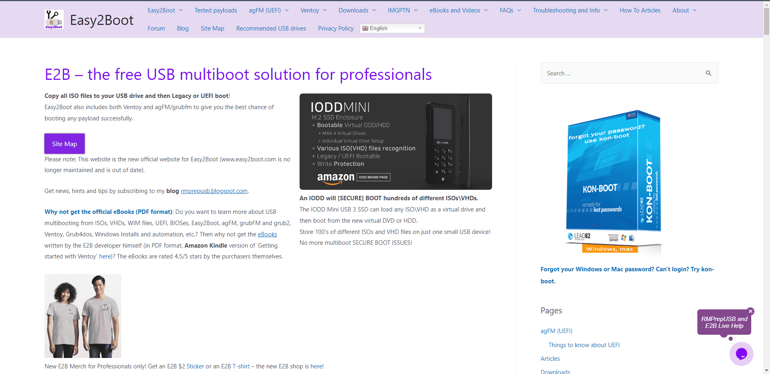Open Site Map in the navigation bar
The image size is (770, 374).
(x=213, y=28)
